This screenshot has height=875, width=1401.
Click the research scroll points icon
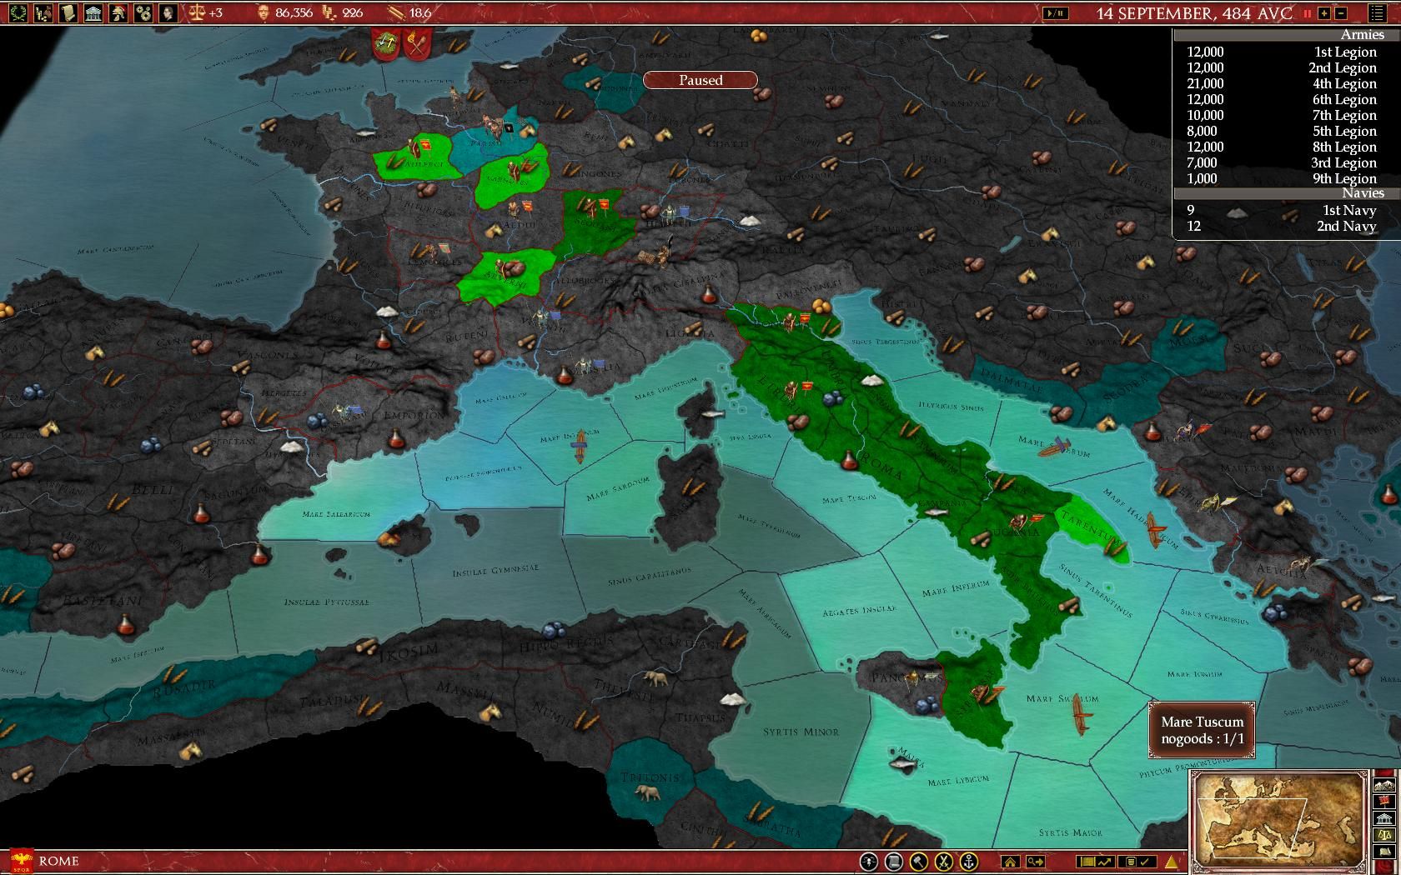[397, 12]
